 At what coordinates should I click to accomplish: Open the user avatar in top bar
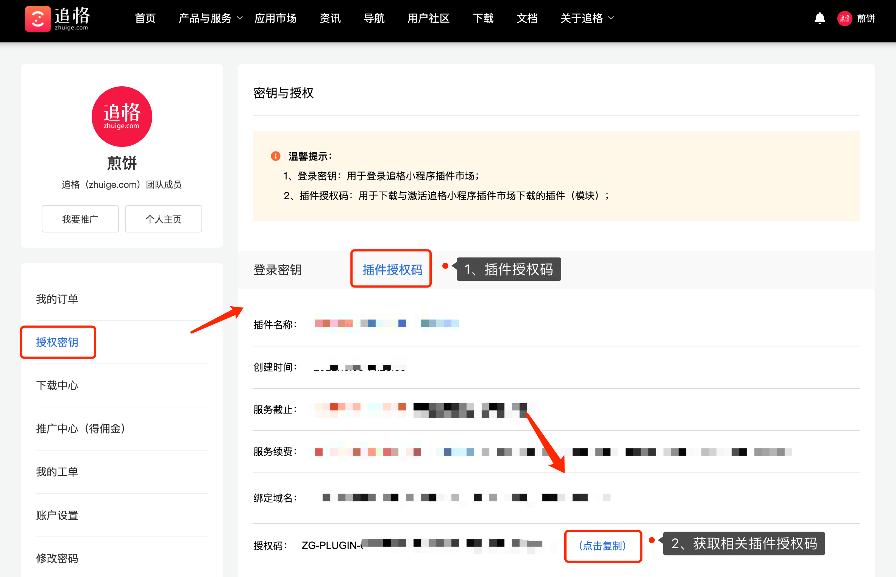[x=844, y=18]
